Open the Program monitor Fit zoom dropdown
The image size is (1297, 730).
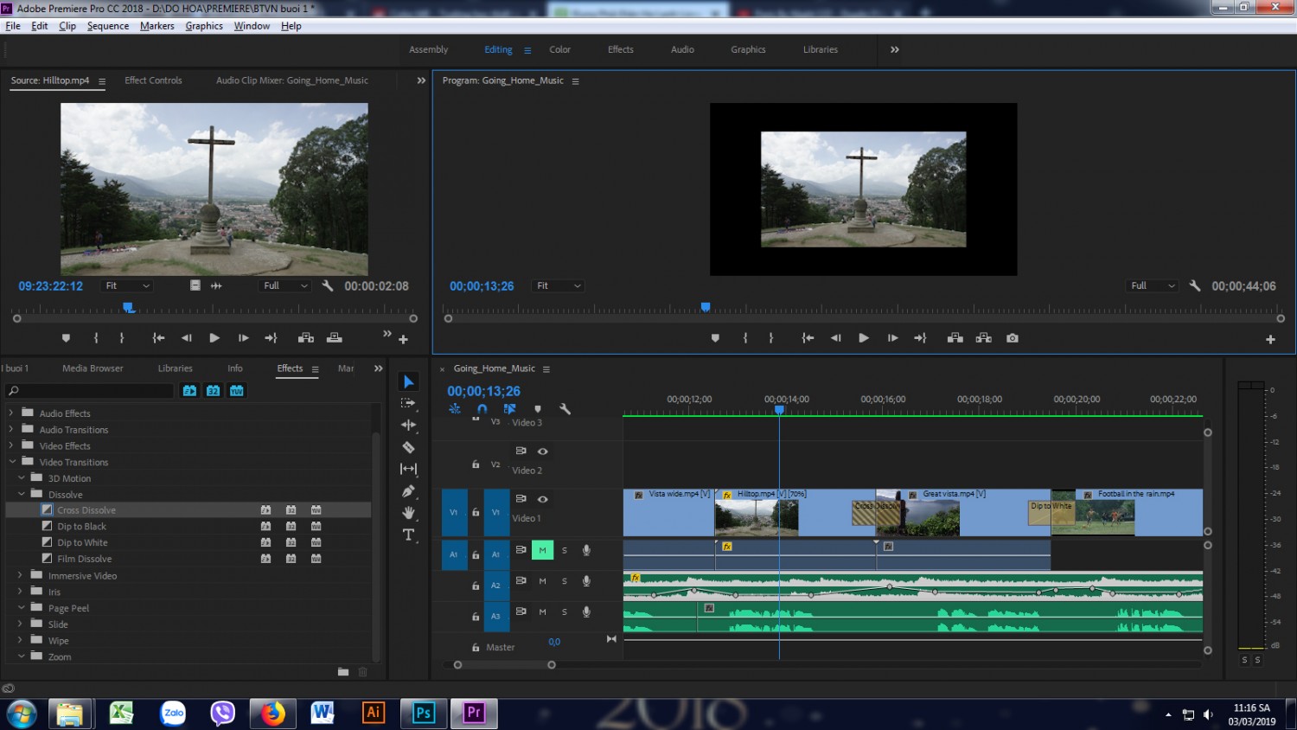coord(559,285)
